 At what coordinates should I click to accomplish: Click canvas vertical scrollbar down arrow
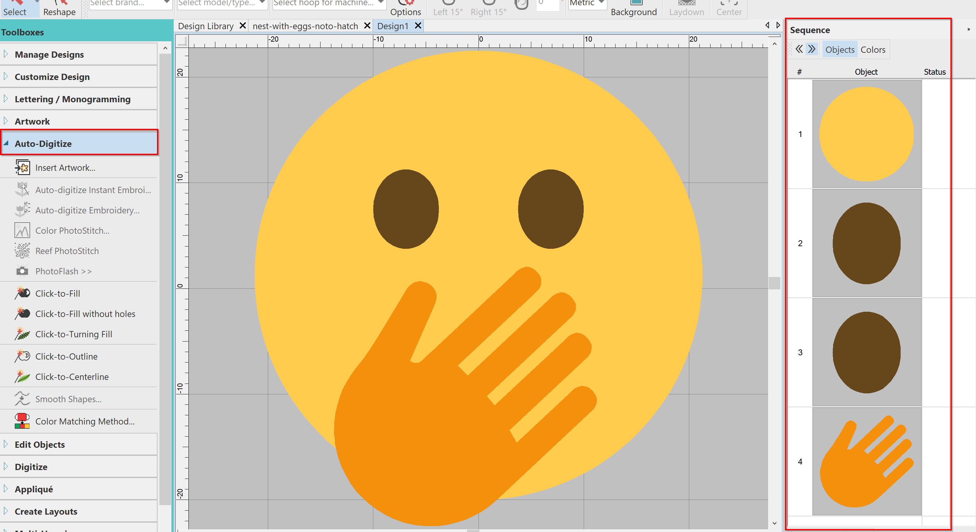pyautogui.click(x=774, y=523)
